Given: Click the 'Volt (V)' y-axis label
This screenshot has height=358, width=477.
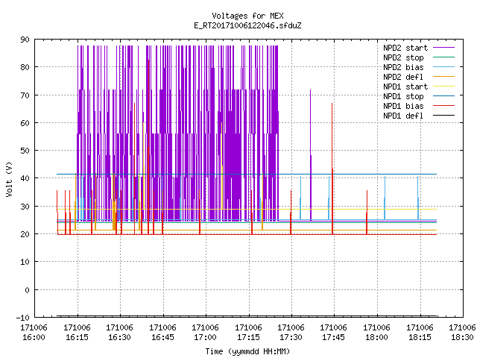Looking at the screenshot, I should coord(9,179).
